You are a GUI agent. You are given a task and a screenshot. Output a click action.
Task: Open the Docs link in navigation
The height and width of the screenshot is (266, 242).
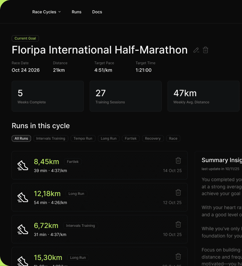pos(97,12)
